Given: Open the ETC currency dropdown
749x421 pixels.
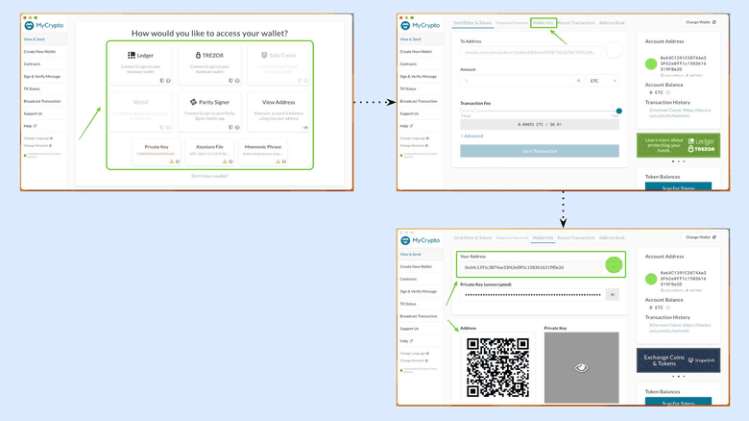Looking at the screenshot, I should tap(603, 81).
